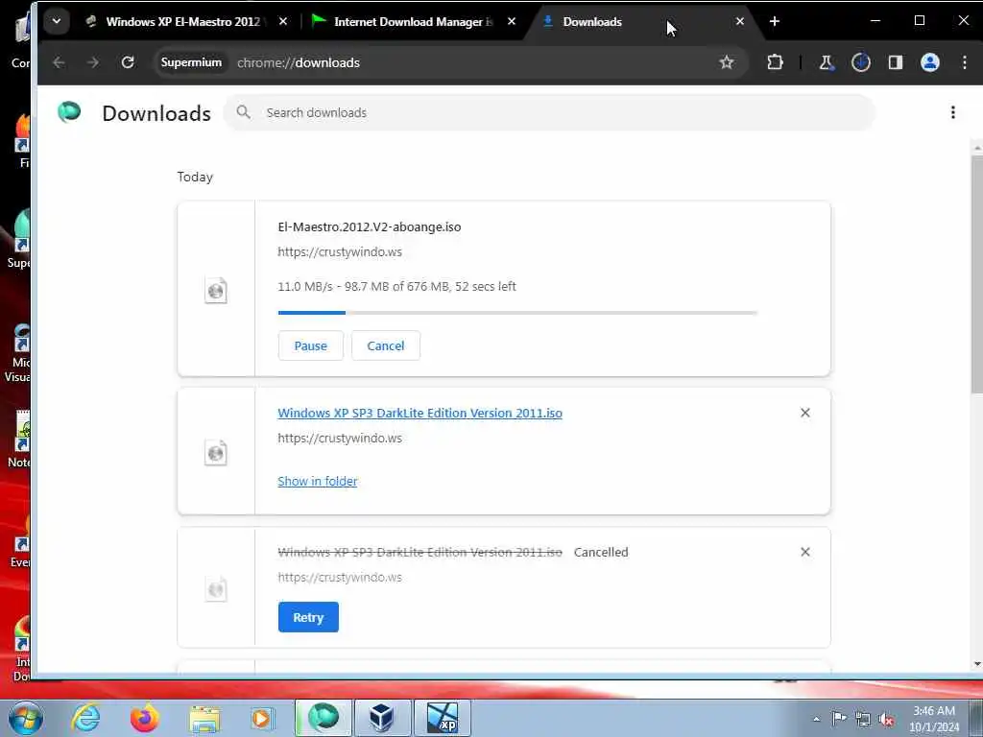Click the file icon of El-Maestro download

[216, 290]
